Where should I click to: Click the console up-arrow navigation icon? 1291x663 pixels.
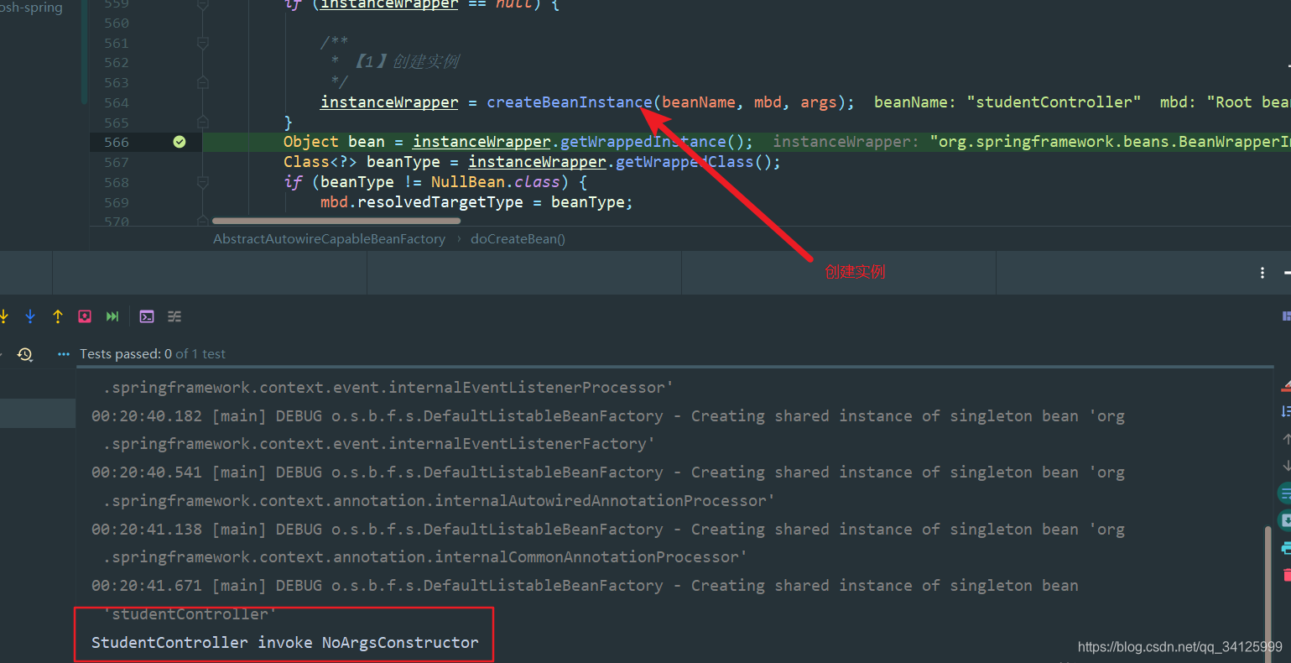[x=1286, y=438]
